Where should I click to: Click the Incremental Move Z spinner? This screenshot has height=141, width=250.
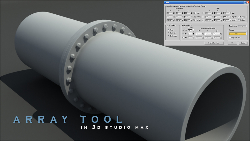point(192,13)
